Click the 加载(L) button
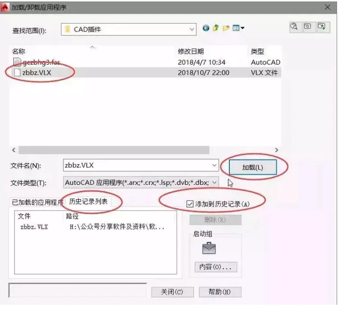The image size is (340, 309). point(253,167)
